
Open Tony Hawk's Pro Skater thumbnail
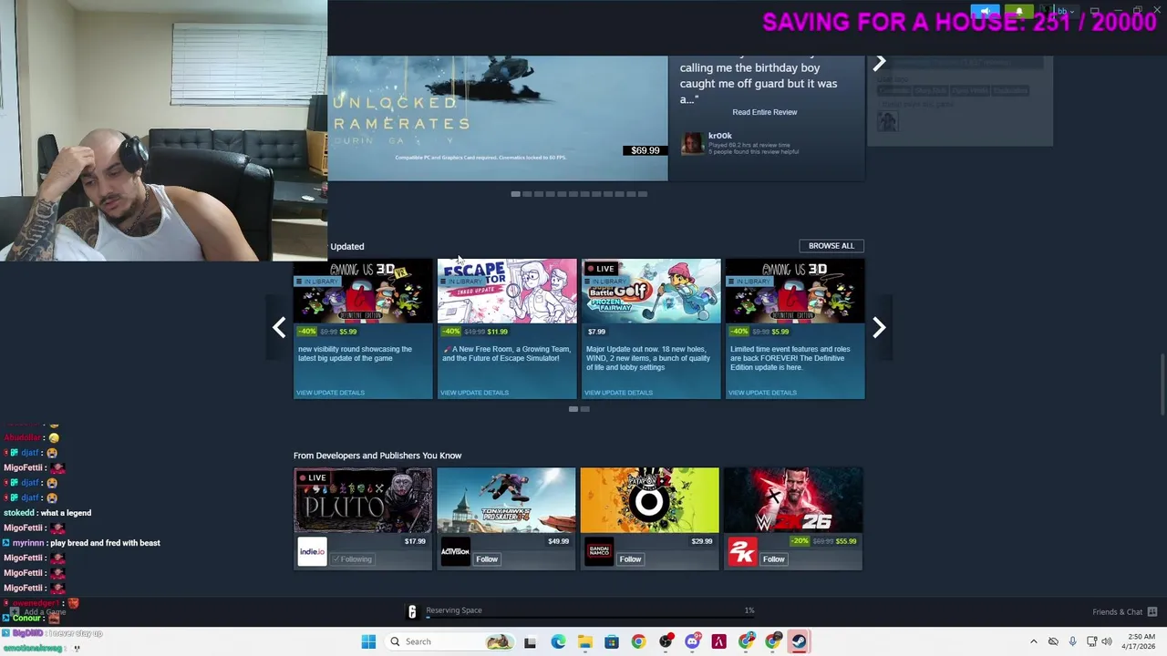point(506,500)
